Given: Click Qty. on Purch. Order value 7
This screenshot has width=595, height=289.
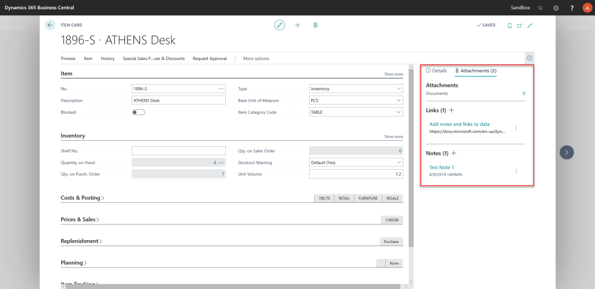Looking at the screenshot, I should point(223,174).
